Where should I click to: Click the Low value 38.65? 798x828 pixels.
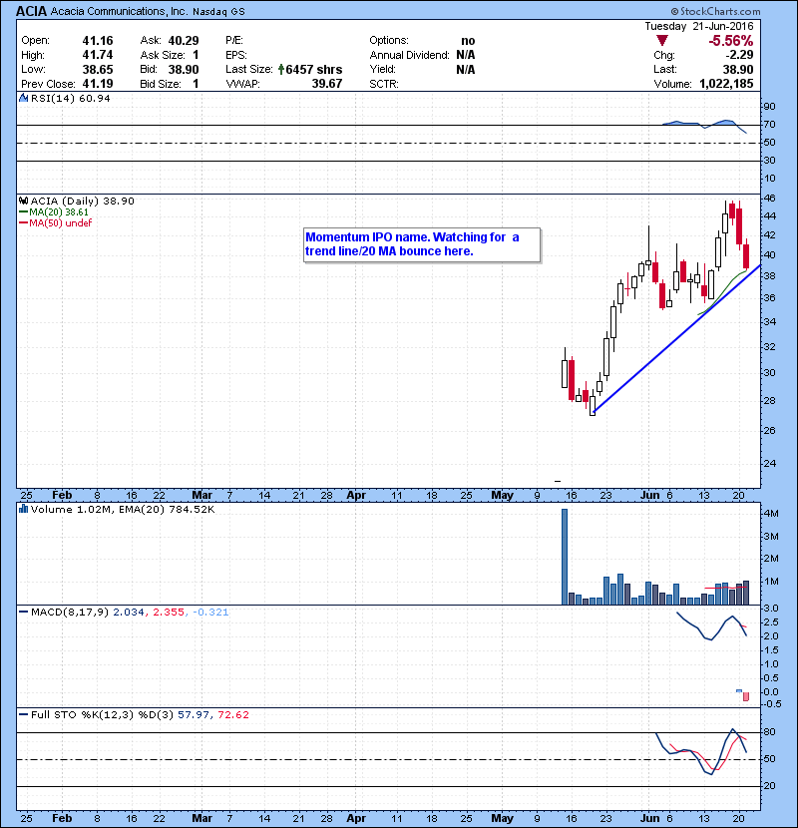tap(98, 69)
